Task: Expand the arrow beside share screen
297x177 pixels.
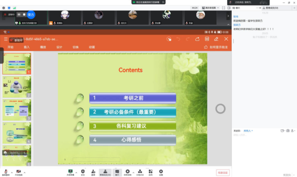Action: pos(76,172)
